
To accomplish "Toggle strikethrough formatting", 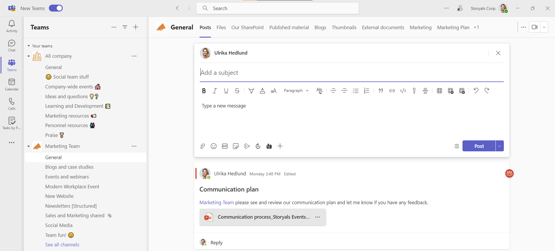I will [x=237, y=91].
